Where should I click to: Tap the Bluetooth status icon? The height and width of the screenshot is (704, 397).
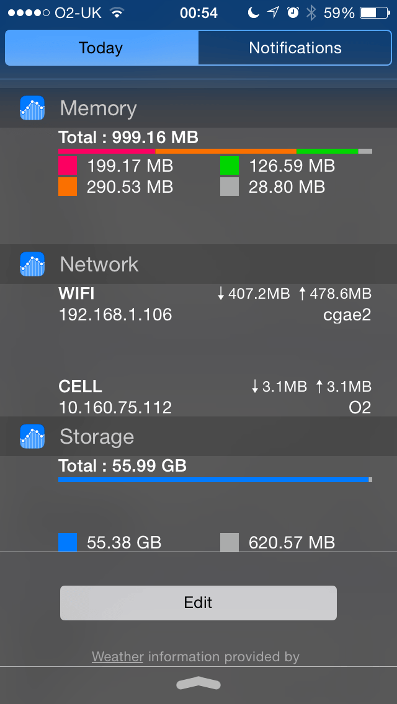coord(311,13)
